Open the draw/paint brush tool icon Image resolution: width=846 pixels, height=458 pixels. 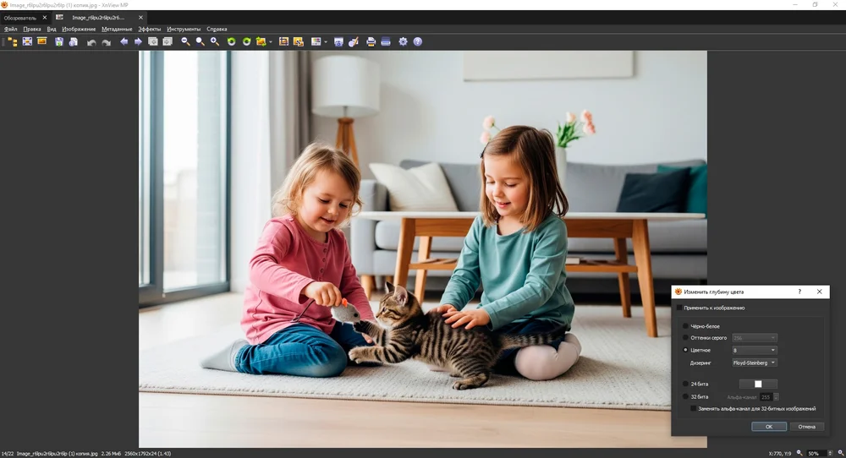tap(354, 41)
